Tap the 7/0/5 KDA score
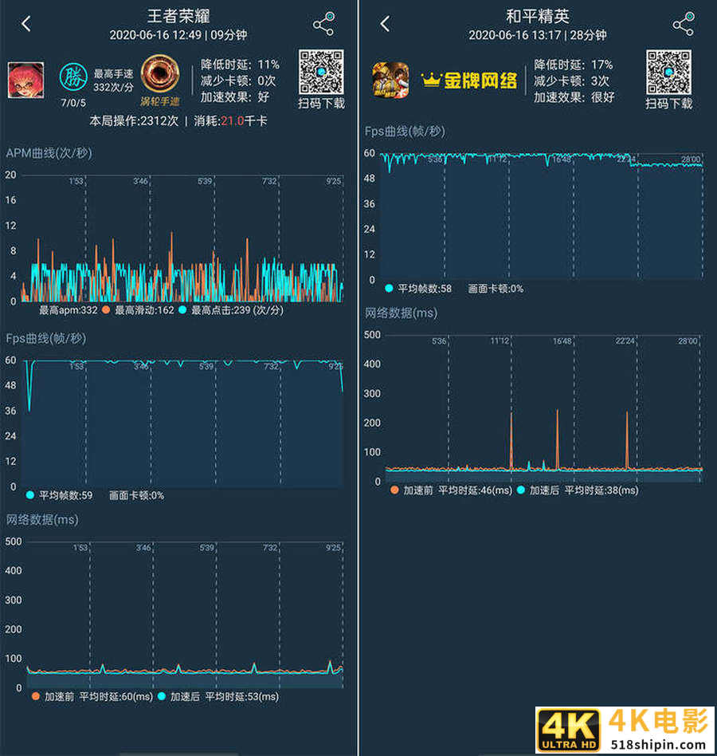This screenshot has height=756, width=717. click(x=73, y=103)
